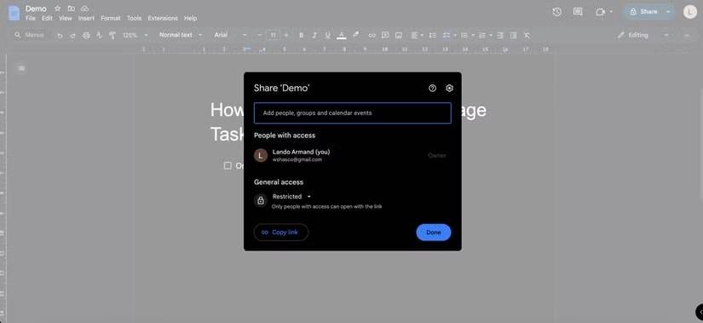The width and height of the screenshot is (703, 323).
Task: Open the comments history icon
Action: point(578,12)
